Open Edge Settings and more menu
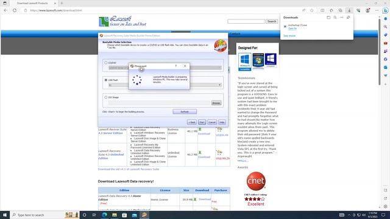 point(377,10)
